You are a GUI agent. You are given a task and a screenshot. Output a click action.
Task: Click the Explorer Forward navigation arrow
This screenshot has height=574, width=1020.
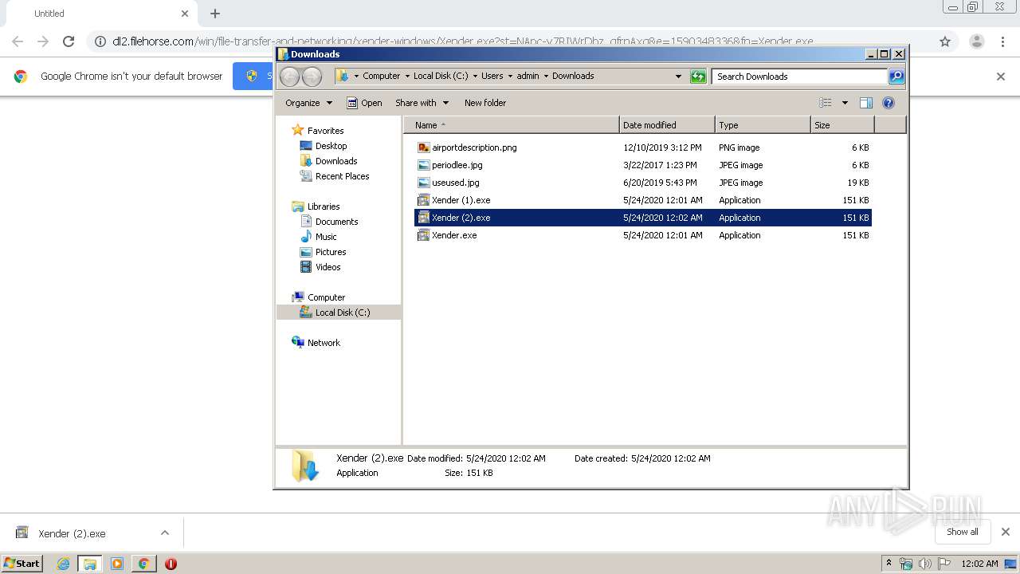coord(312,77)
